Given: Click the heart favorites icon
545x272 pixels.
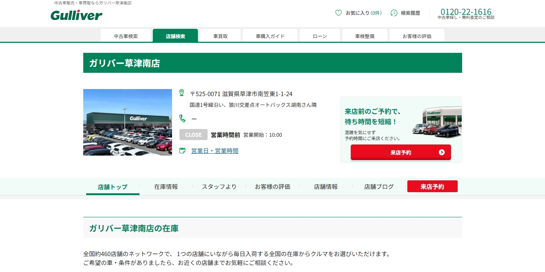Looking at the screenshot, I should pos(338,13).
